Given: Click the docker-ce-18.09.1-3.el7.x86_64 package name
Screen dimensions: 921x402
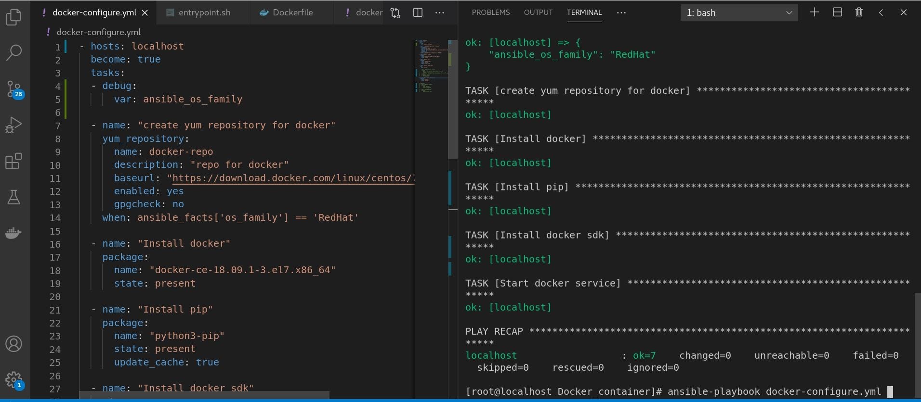Looking at the screenshot, I should click(242, 270).
